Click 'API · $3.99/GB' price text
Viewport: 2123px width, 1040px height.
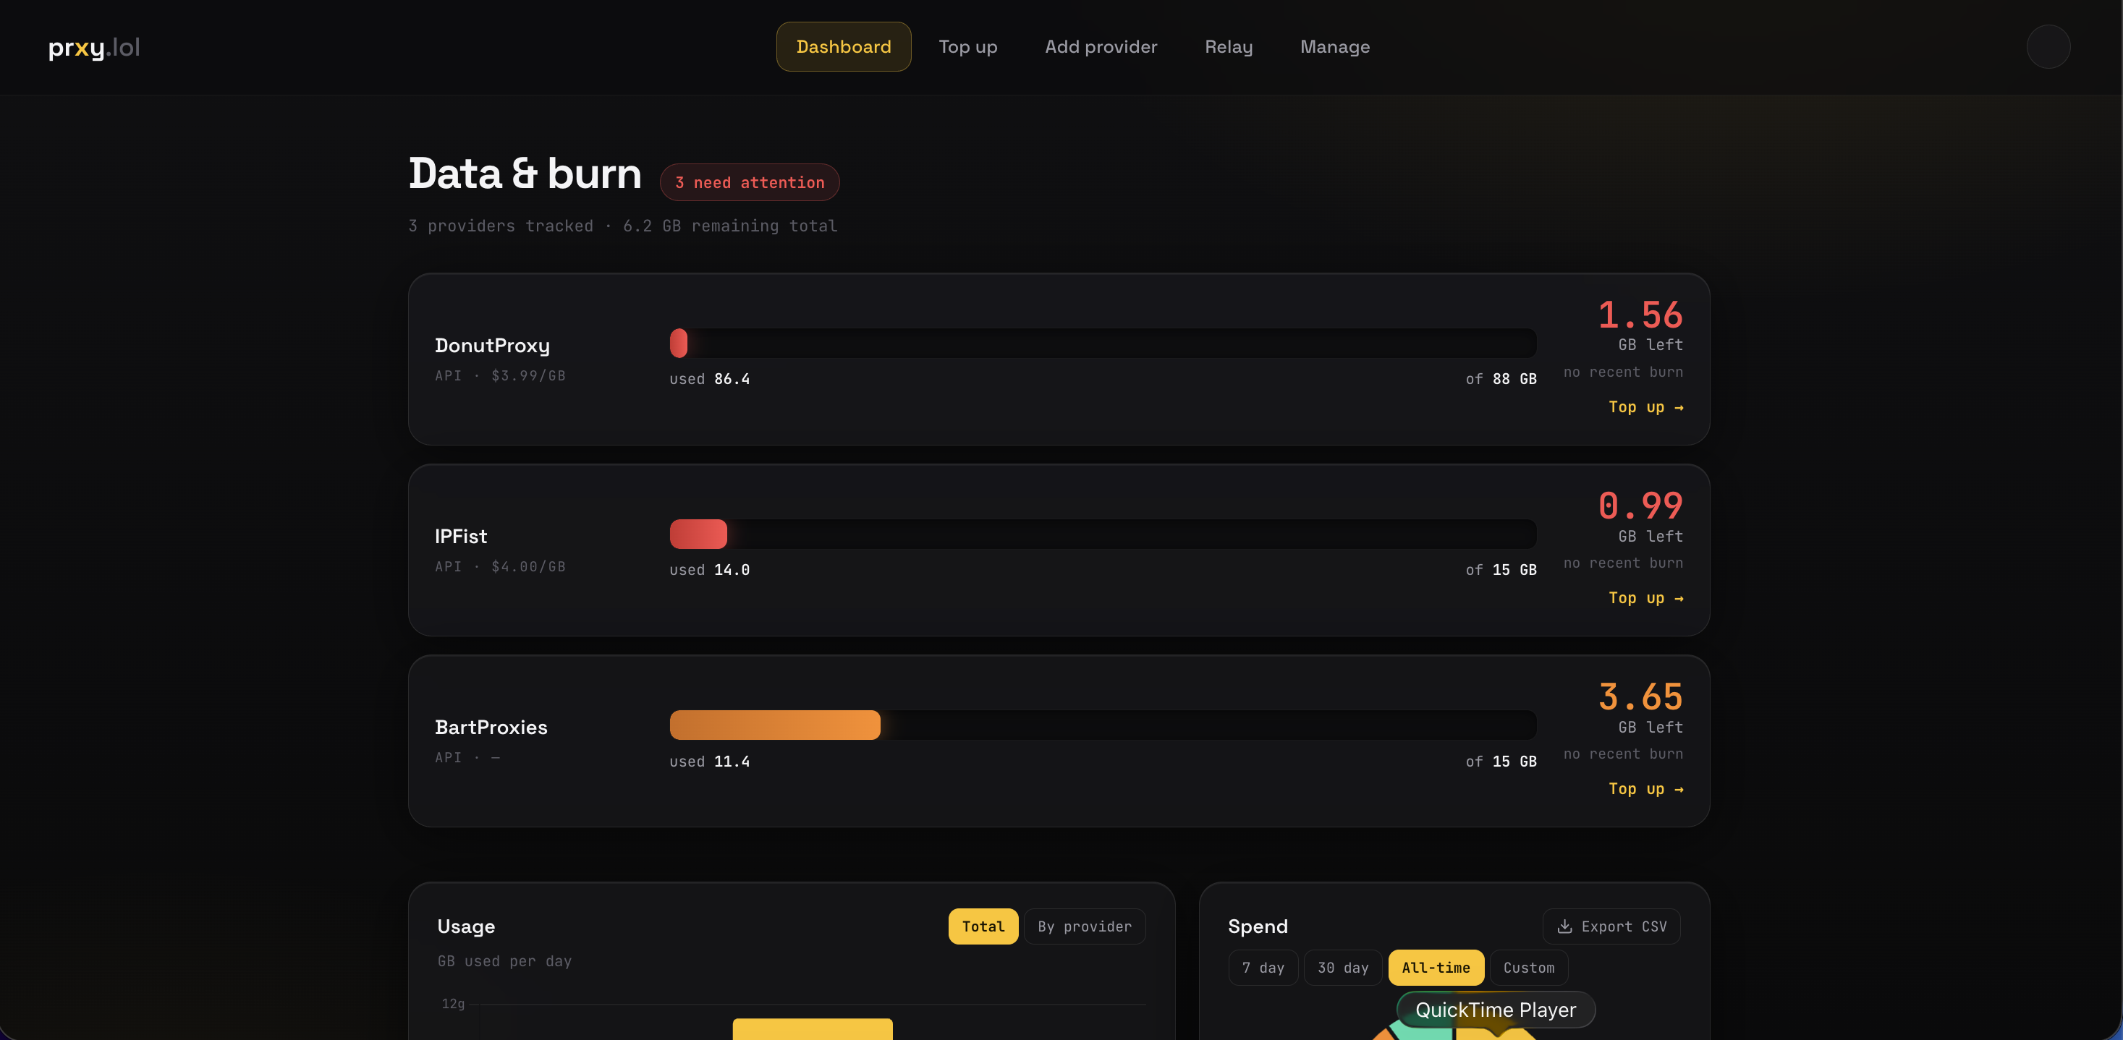pyautogui.click(x=500, y=375)
